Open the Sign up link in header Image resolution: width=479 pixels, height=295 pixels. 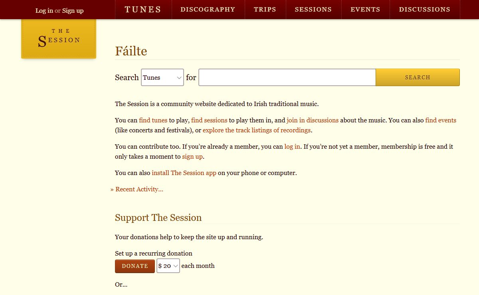coord(73,11)
